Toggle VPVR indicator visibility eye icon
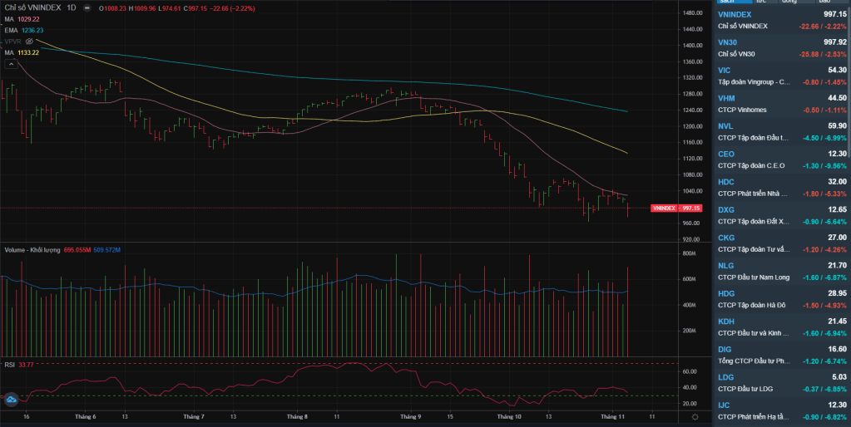851x427 pixels. [28, 41]
